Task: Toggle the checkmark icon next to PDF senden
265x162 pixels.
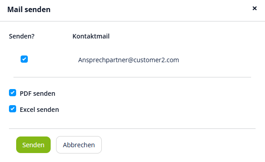Action: pos(13,93)
